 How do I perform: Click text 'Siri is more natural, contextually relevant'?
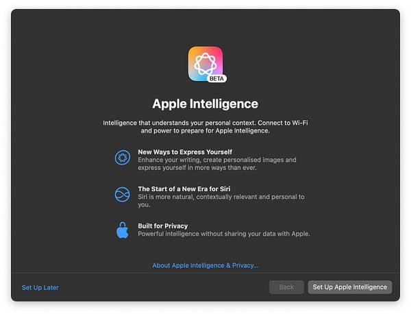pos(197,197)
